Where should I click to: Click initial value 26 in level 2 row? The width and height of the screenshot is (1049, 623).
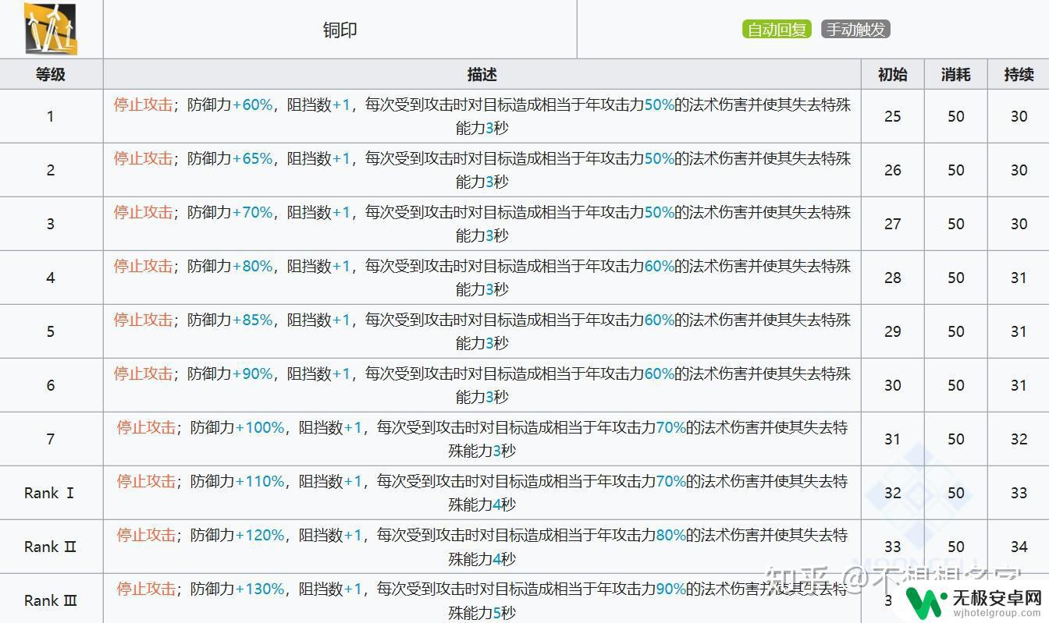click(892, 170)
